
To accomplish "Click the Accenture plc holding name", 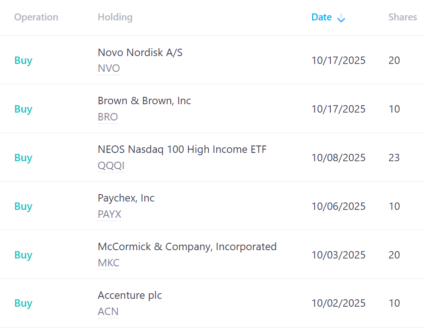I will click(130, 296).
